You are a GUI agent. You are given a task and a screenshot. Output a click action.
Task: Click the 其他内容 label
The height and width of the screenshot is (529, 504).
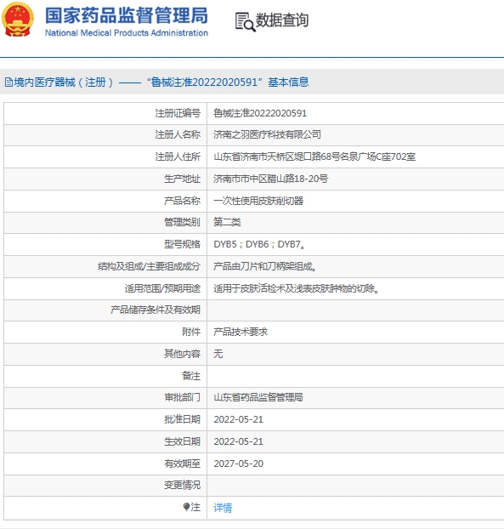pos(183,354)
